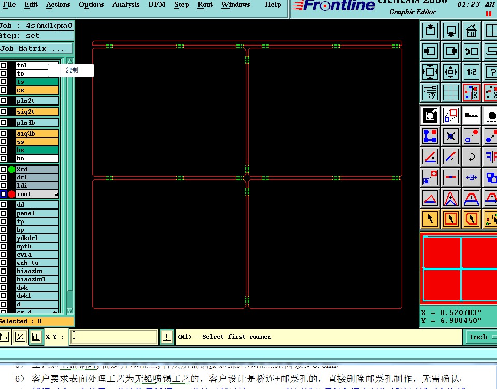Viewport: 497px width, 389px height.
Task: Click the previous view undo-zoom icon
Action: tap(471, 51)
